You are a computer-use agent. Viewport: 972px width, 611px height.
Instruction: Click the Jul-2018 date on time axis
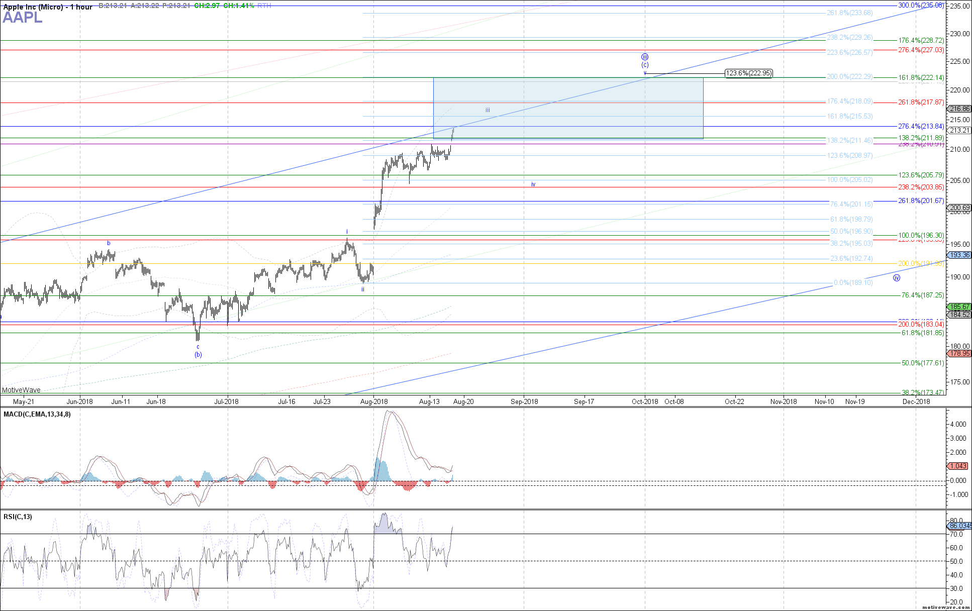point(227,401)
